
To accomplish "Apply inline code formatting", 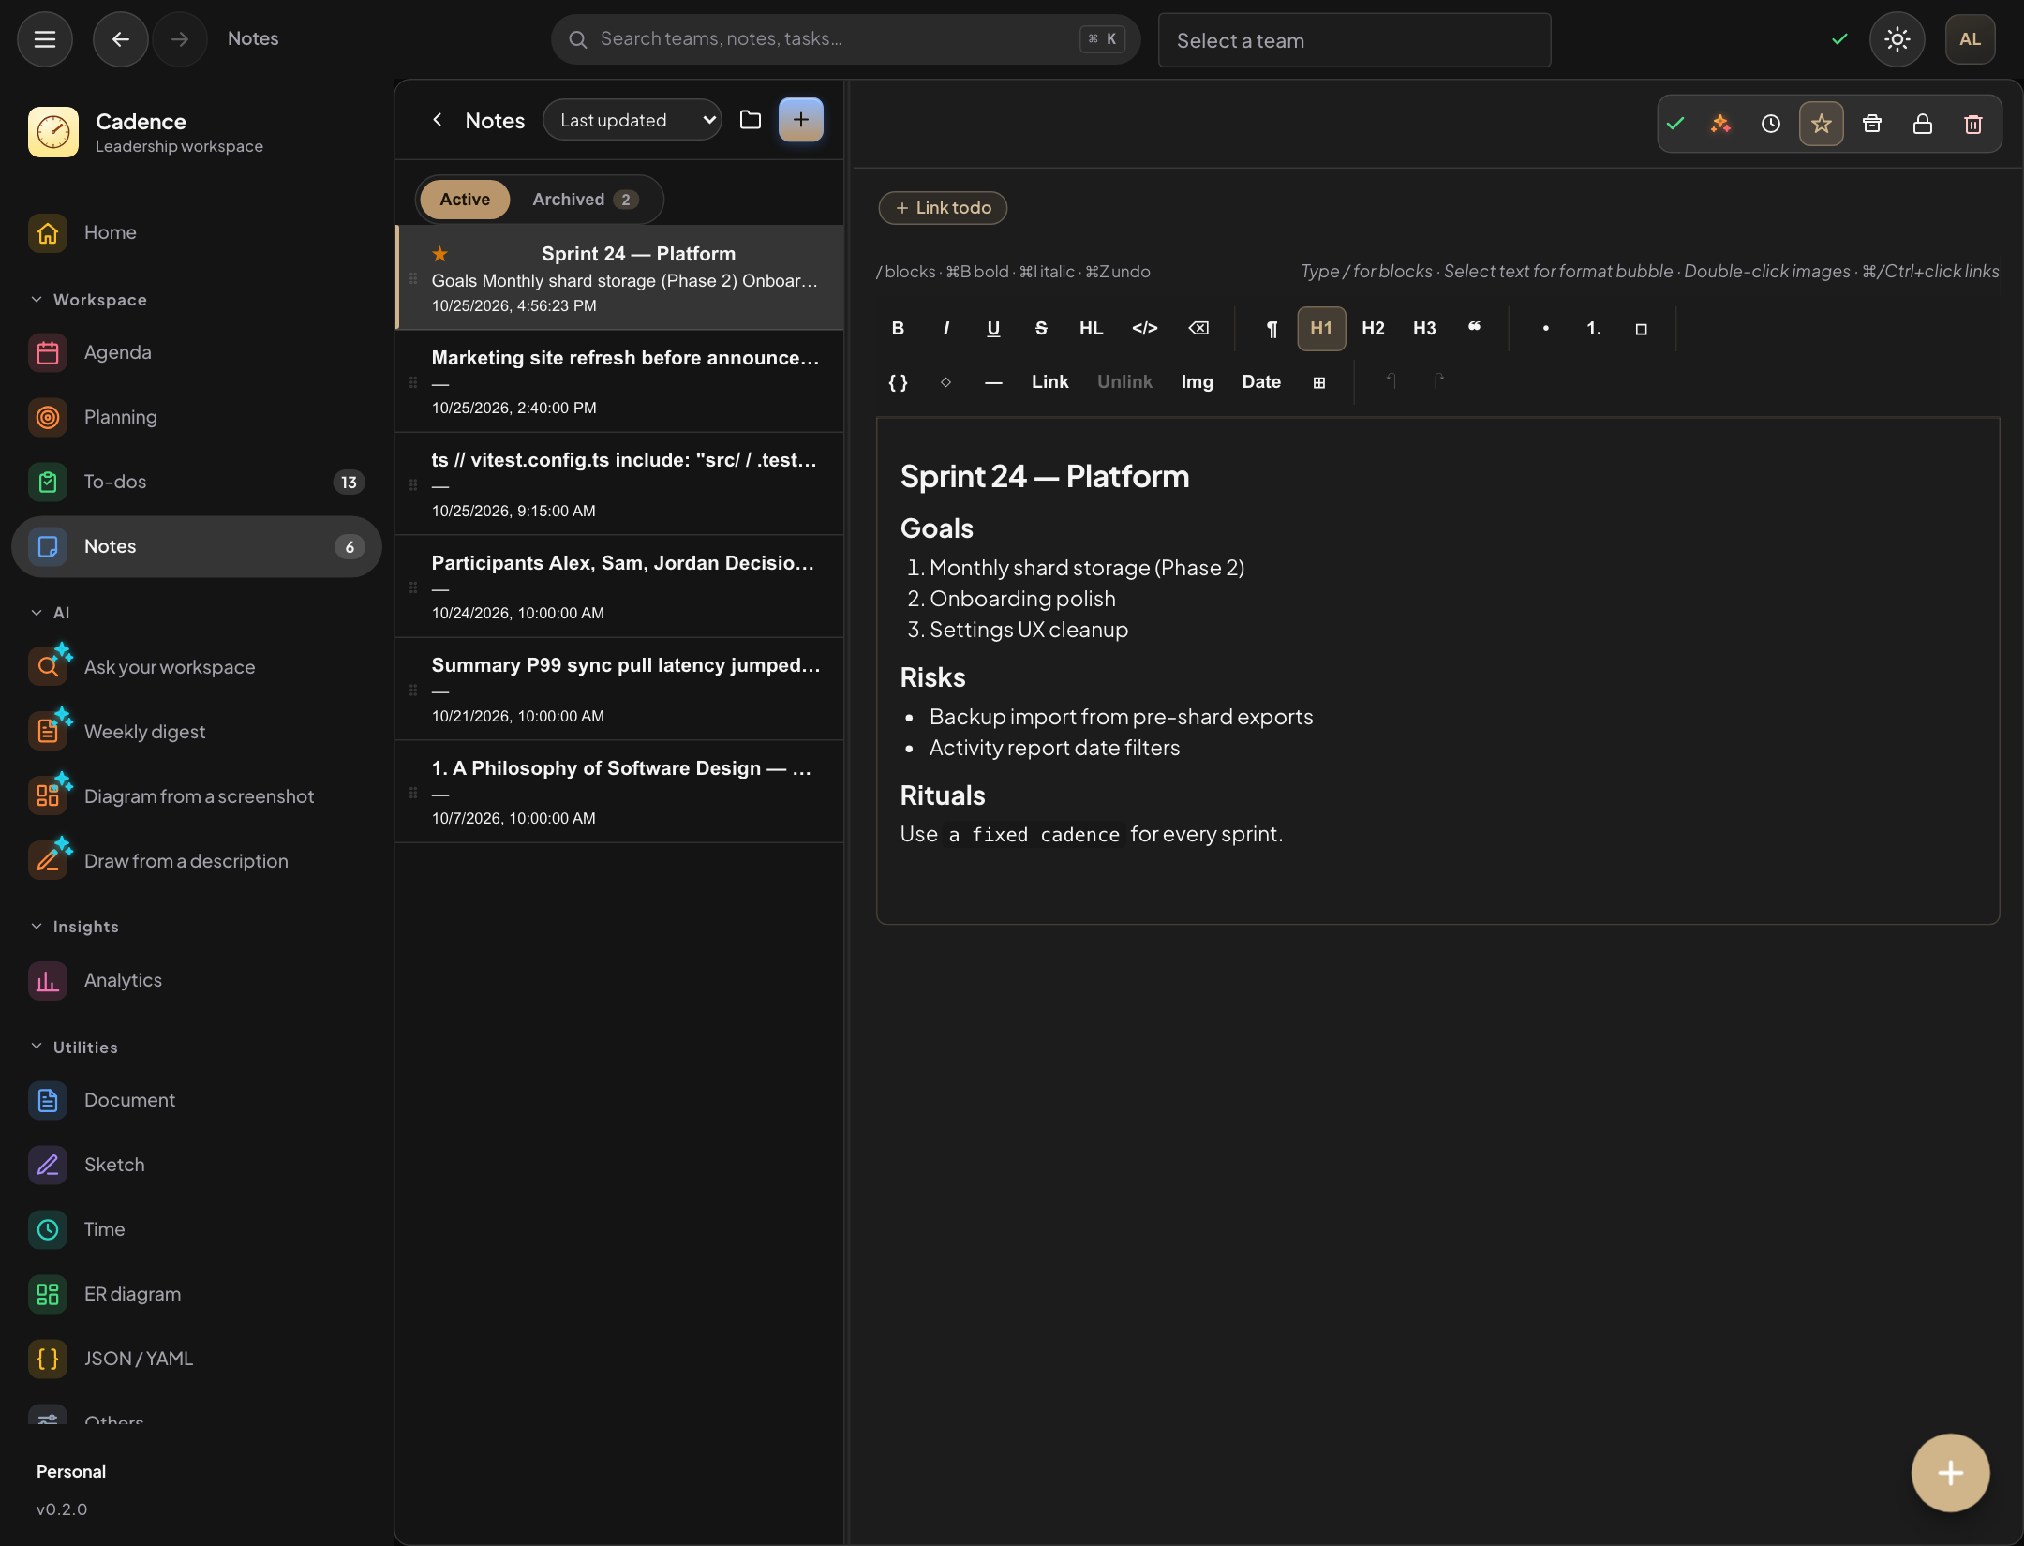I will [1145, 329].
